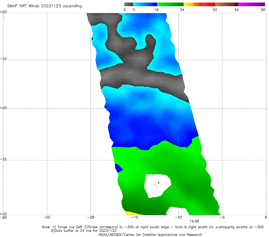Click the color bar label '80'
The width and height of the screenshot is (269, 237).
pyautogui.click(x=263, y=9)
